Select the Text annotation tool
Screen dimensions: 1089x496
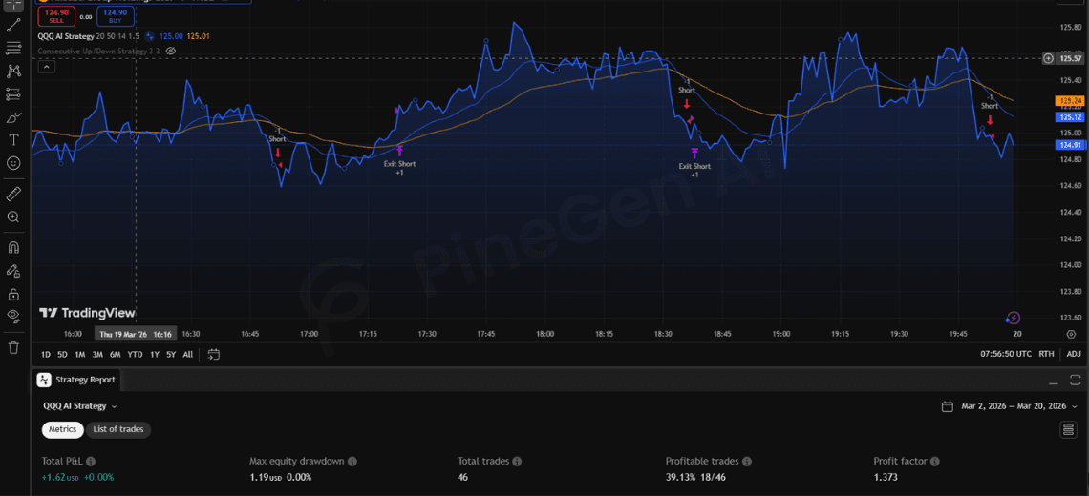tap(13, 140)
